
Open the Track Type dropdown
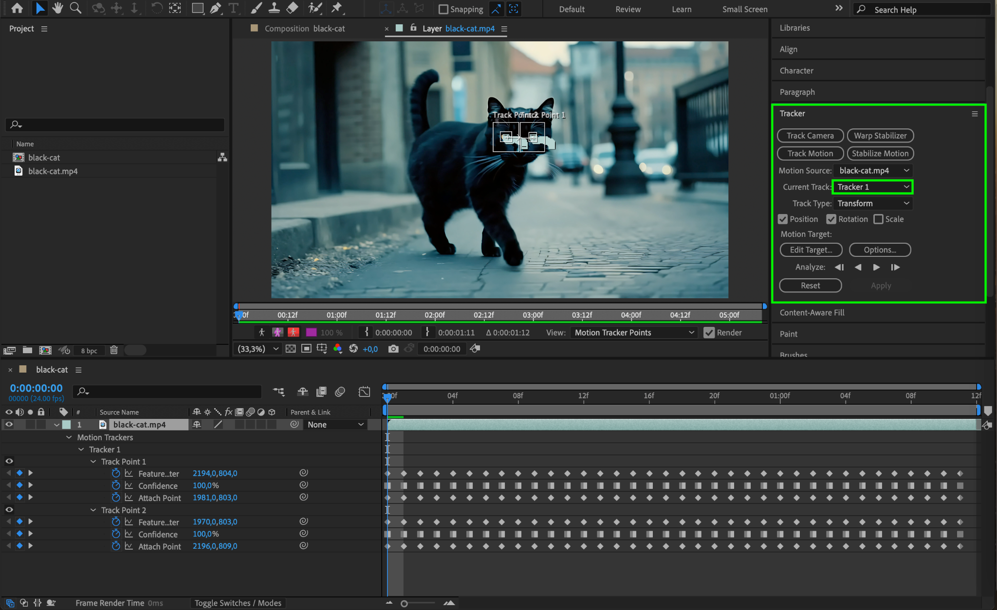pos(872,203)
